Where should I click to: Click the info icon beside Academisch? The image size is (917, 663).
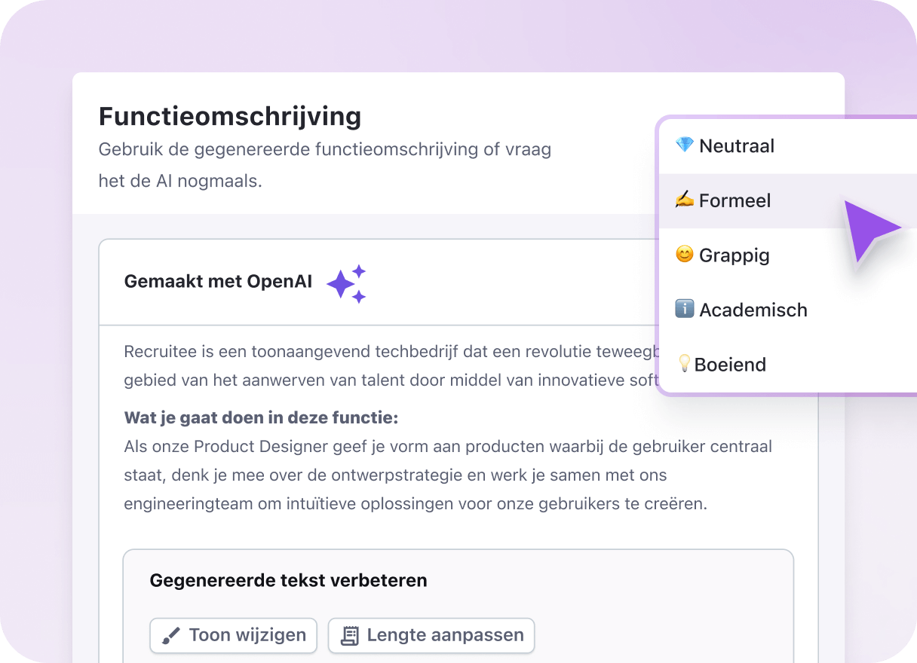tap(683, 309)
